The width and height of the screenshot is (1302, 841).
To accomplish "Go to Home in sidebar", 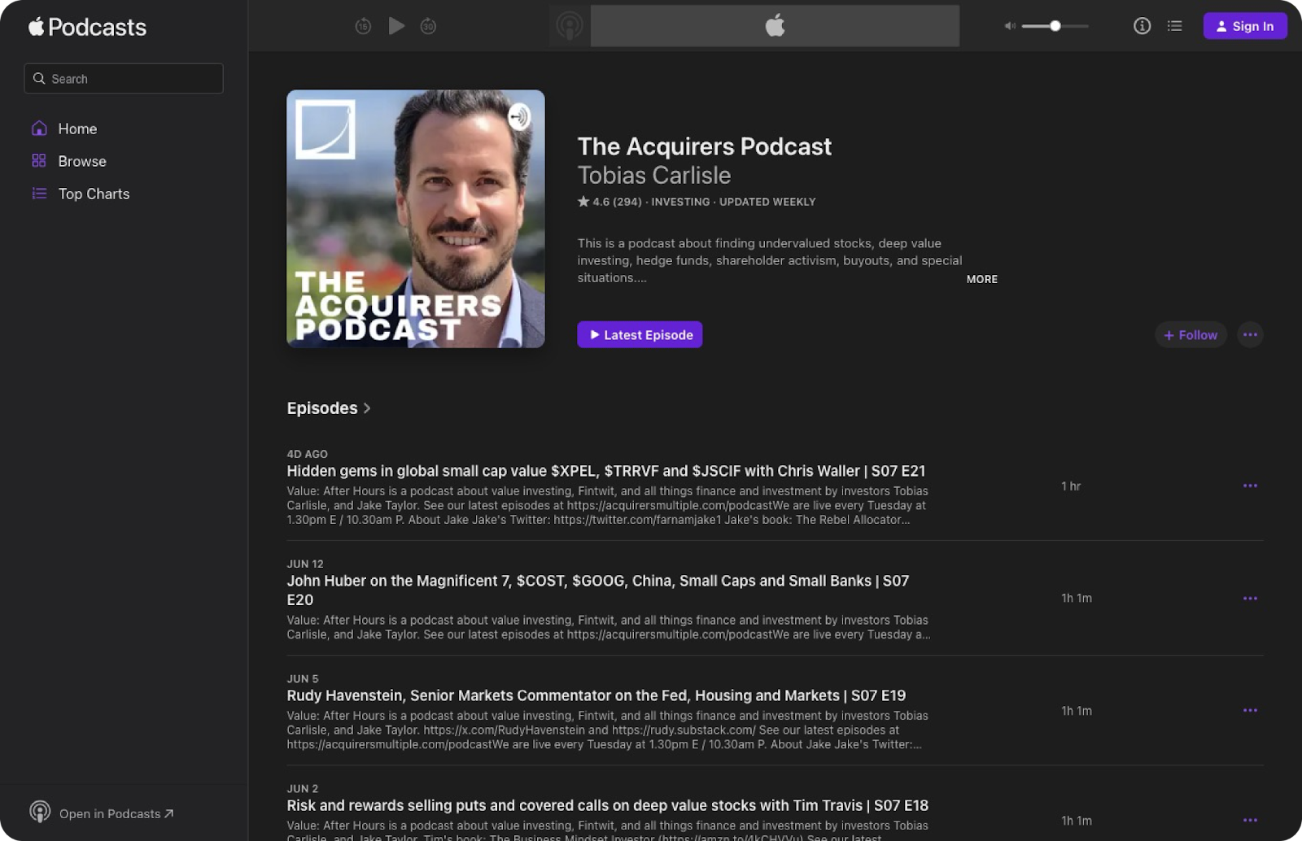I will (x=77, y=129).
